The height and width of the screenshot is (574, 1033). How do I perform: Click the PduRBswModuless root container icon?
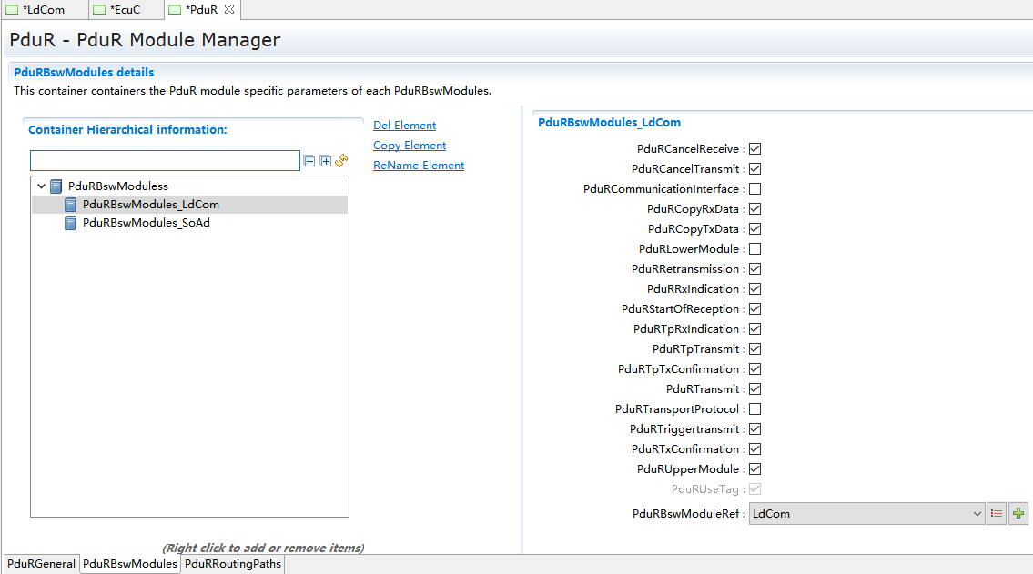coord(56,186)
